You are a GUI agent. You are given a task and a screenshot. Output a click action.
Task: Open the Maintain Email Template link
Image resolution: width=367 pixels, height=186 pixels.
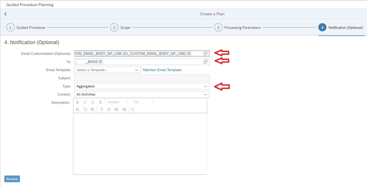click(162, 70)
